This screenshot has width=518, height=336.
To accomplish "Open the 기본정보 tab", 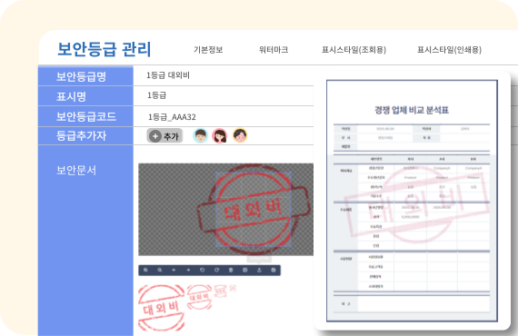I will pos(208,50).
